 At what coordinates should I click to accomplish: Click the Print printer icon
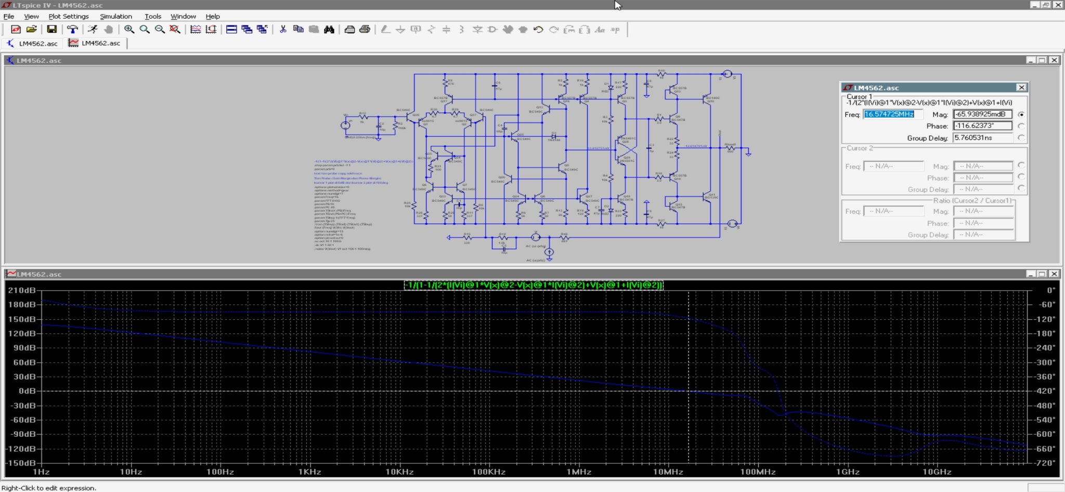tap(365, 30)
